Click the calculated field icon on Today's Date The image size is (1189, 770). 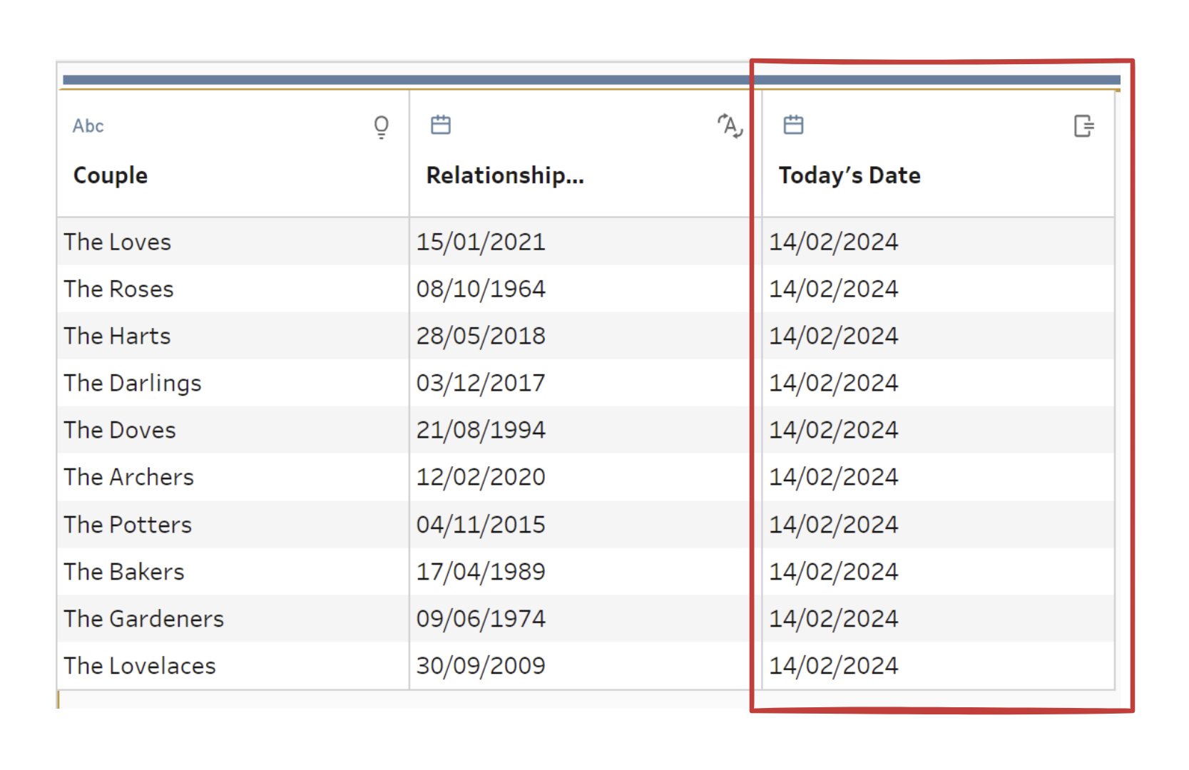(1083, 126)
